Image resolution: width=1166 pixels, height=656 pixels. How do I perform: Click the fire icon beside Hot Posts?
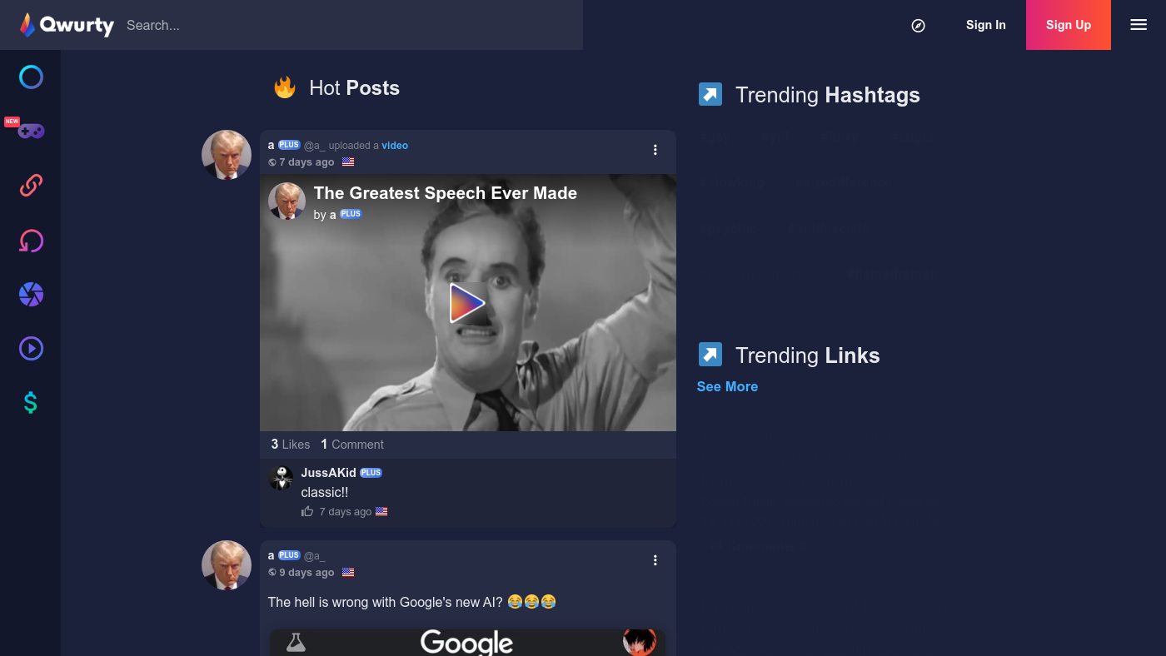(285, 87)
